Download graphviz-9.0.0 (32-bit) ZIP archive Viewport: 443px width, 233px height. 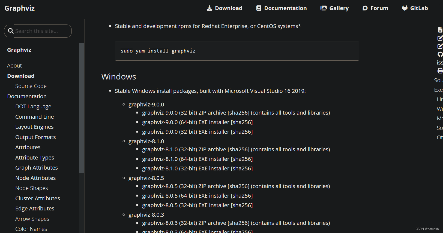click(x=184, y=113)
